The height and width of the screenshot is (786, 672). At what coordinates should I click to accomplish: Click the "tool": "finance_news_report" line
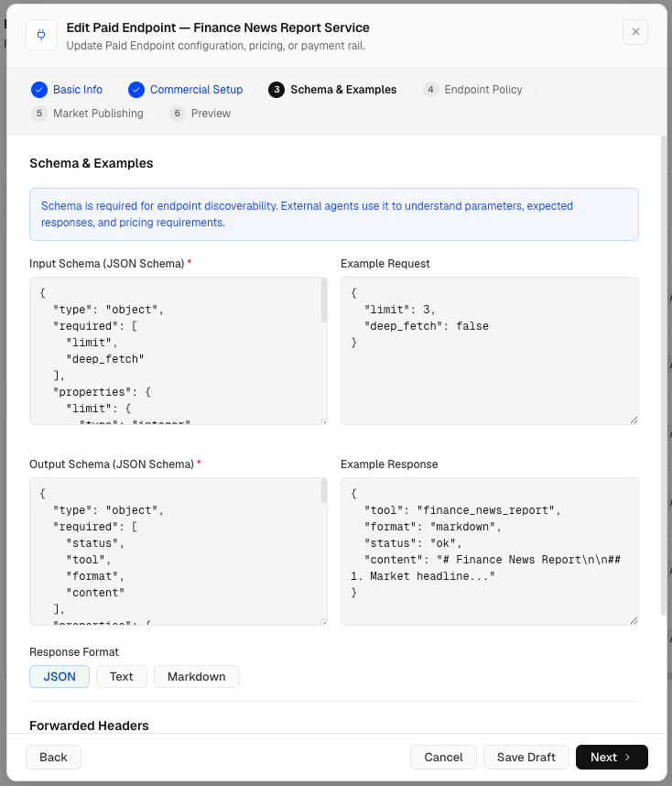tap(462, 510)
